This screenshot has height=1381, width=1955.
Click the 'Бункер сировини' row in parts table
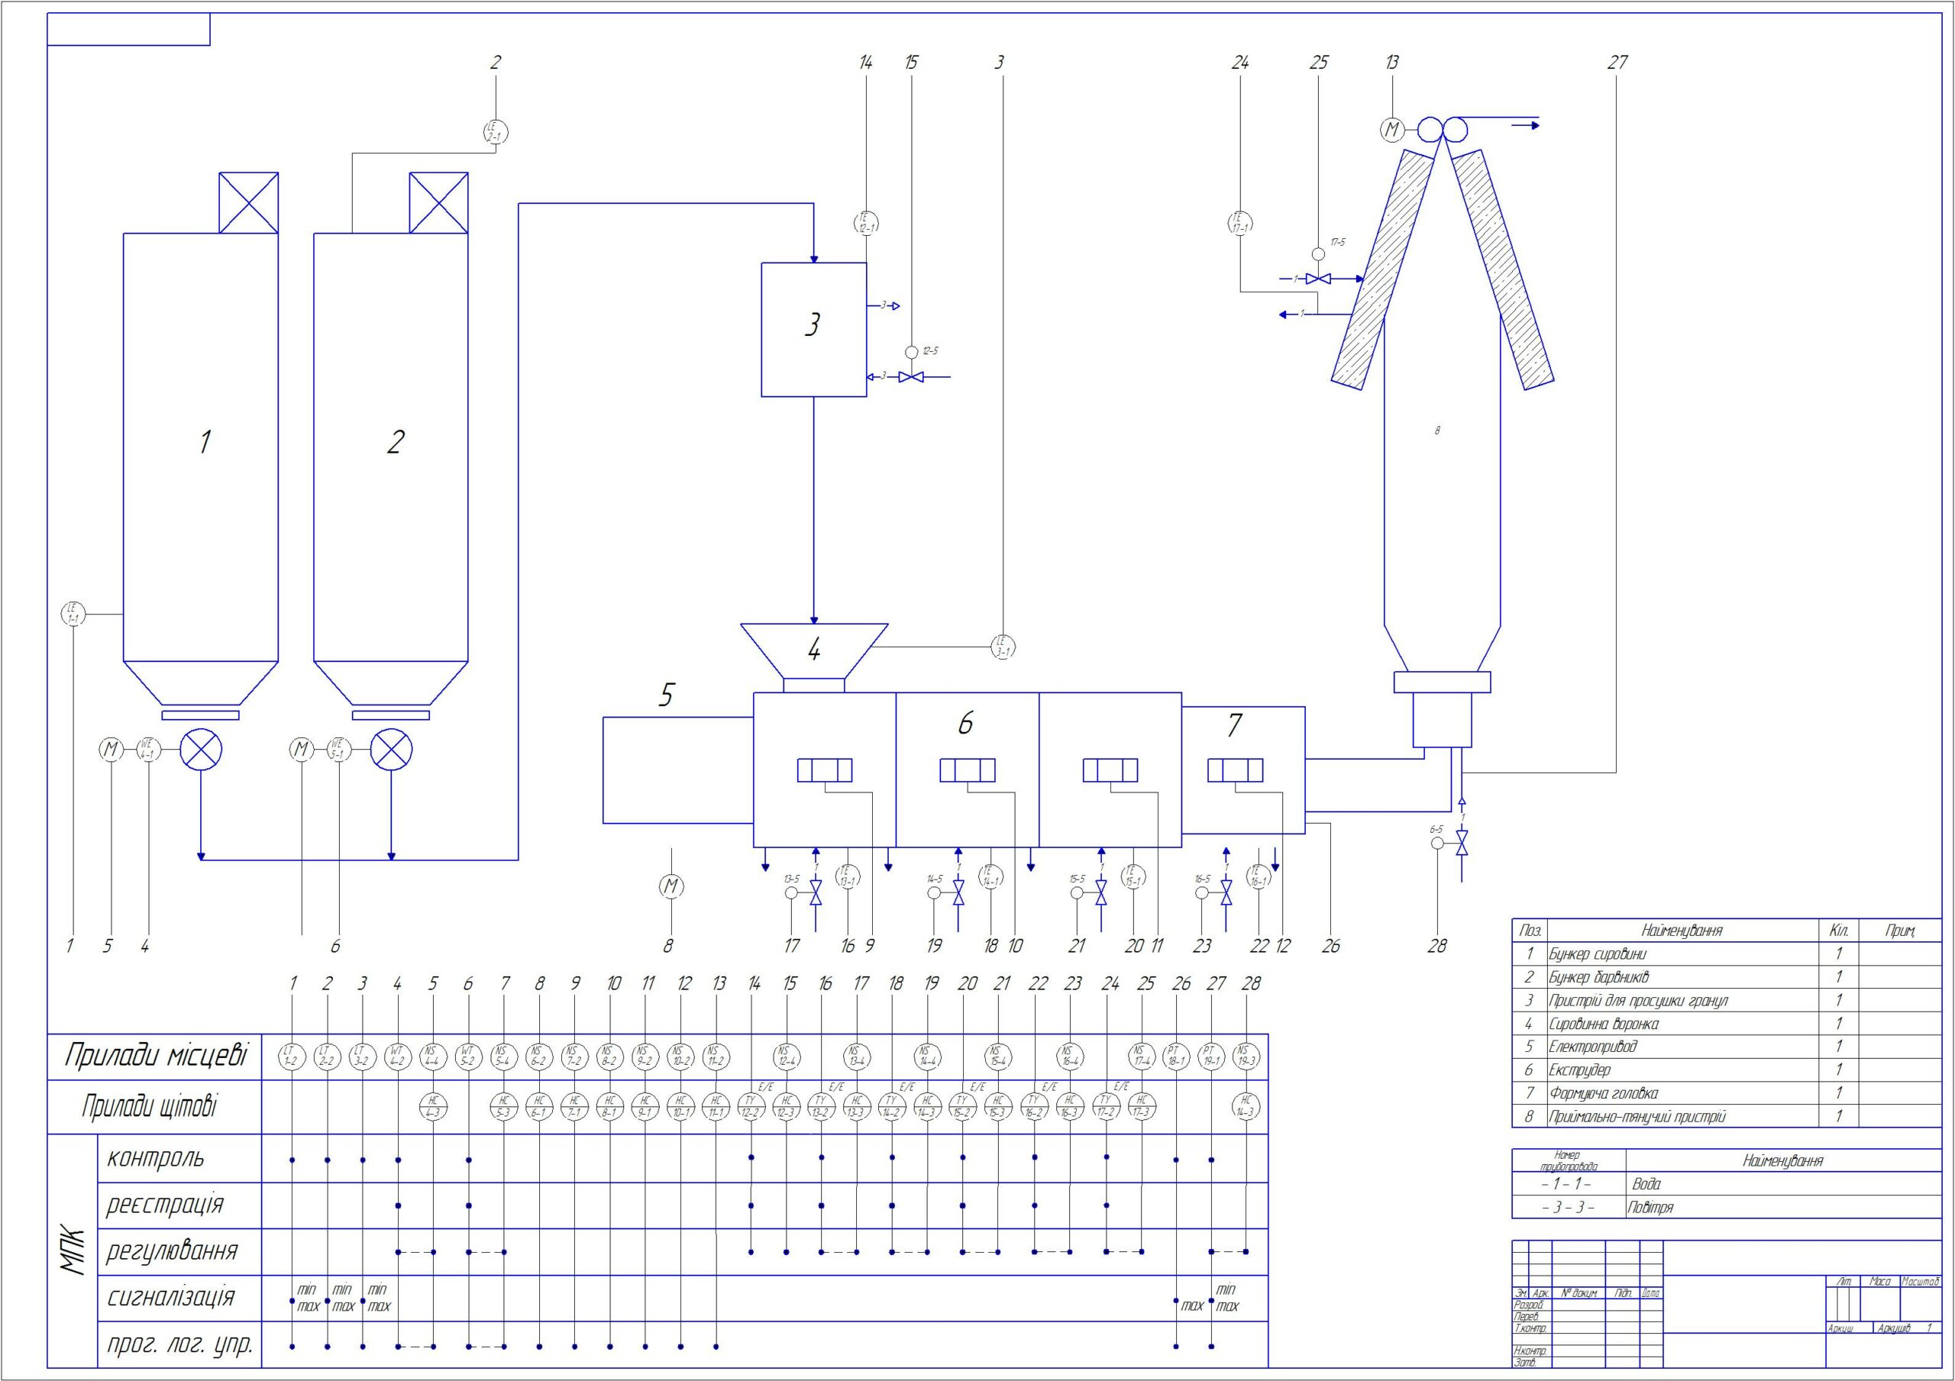(x=1598, y=953)
